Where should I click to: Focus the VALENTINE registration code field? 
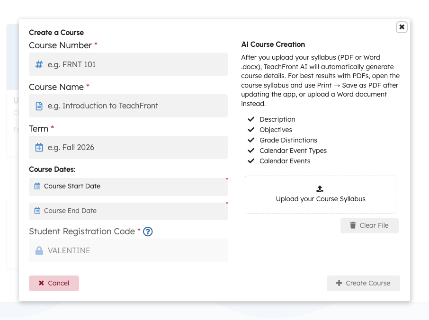coord(128,250)
